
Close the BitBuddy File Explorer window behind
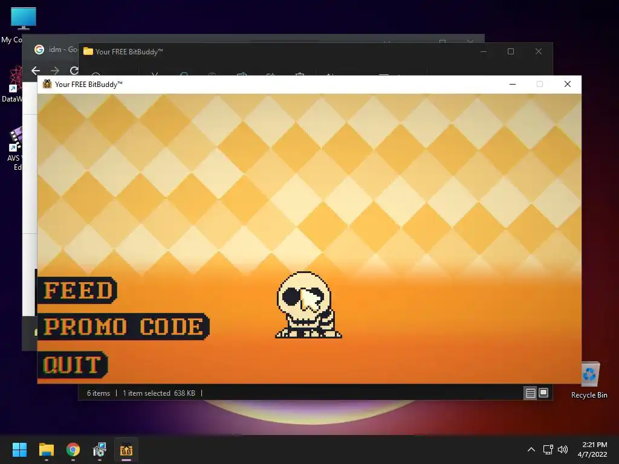coord(539,52)
